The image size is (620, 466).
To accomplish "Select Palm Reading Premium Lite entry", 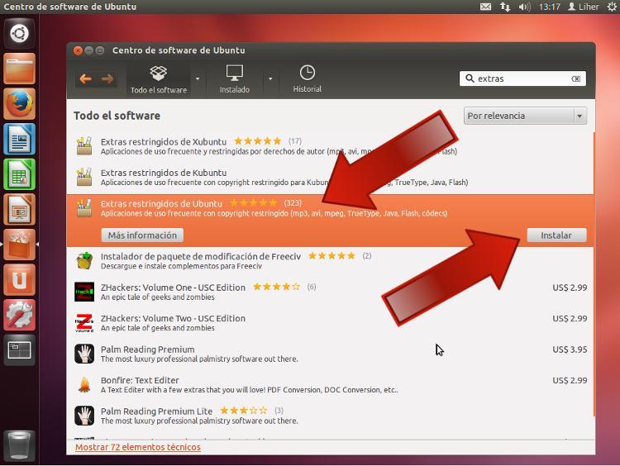I will pos(330,416).
